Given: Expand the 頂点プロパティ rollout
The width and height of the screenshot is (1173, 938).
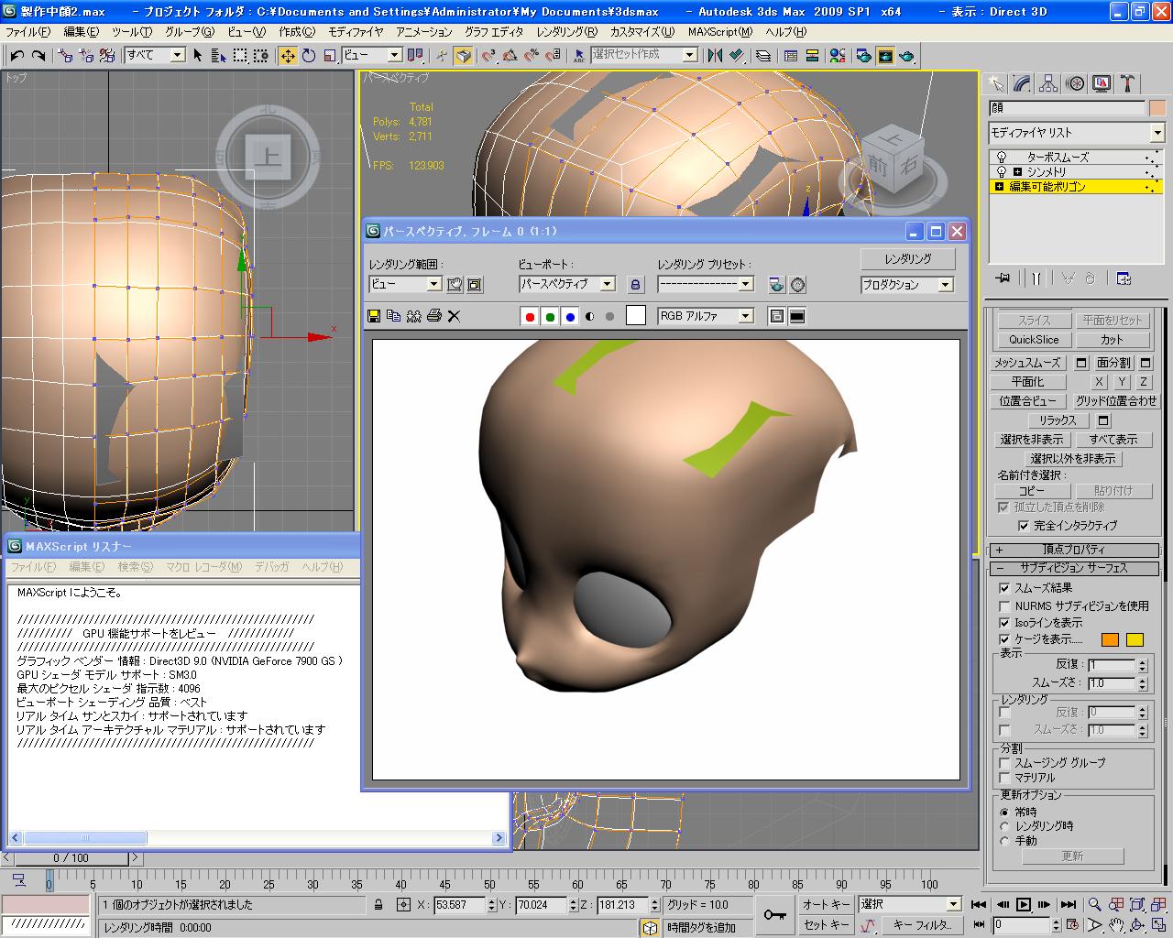Looking at the screenshot, I should click(1073, 550).
